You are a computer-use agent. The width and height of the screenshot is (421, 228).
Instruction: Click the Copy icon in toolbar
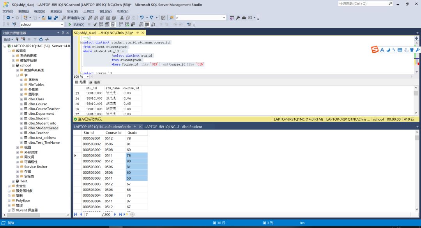127,18
